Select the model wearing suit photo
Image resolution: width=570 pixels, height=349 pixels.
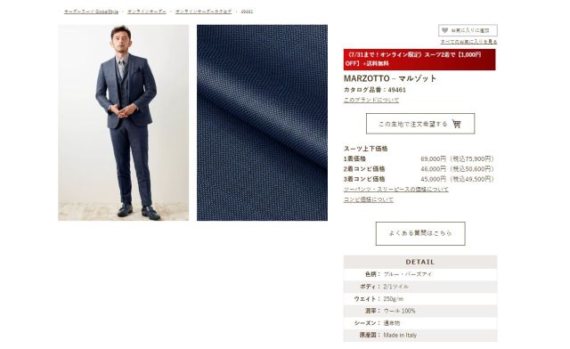124,123
